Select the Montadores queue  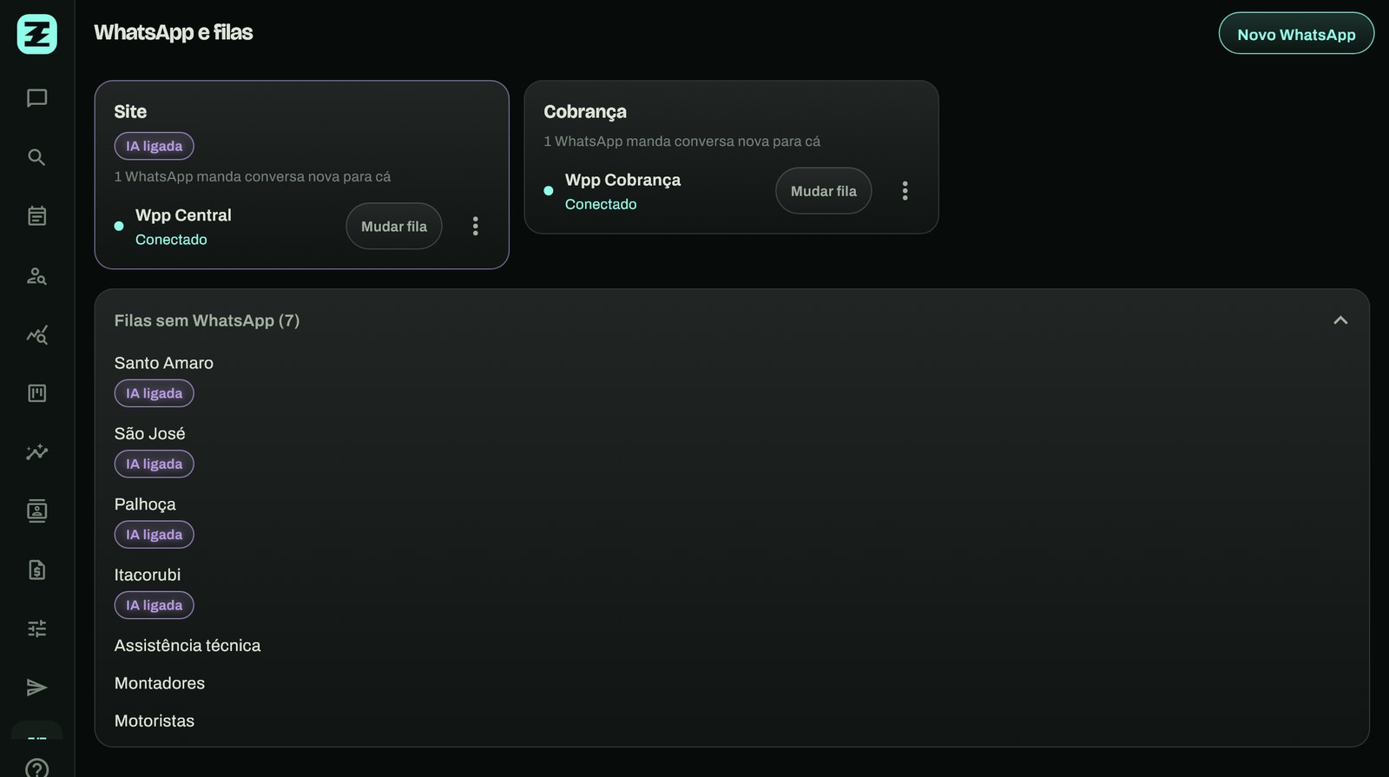click(160, 683)
